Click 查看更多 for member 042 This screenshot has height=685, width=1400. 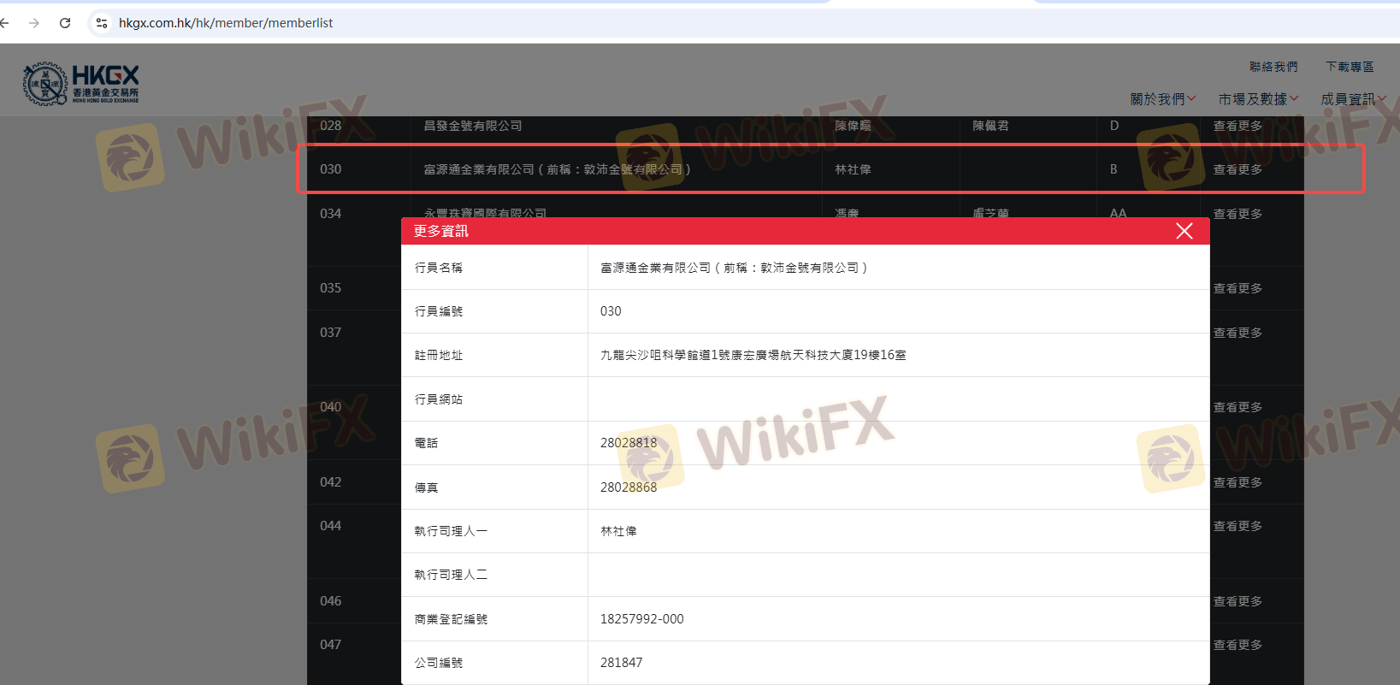tap(1238, 482)
